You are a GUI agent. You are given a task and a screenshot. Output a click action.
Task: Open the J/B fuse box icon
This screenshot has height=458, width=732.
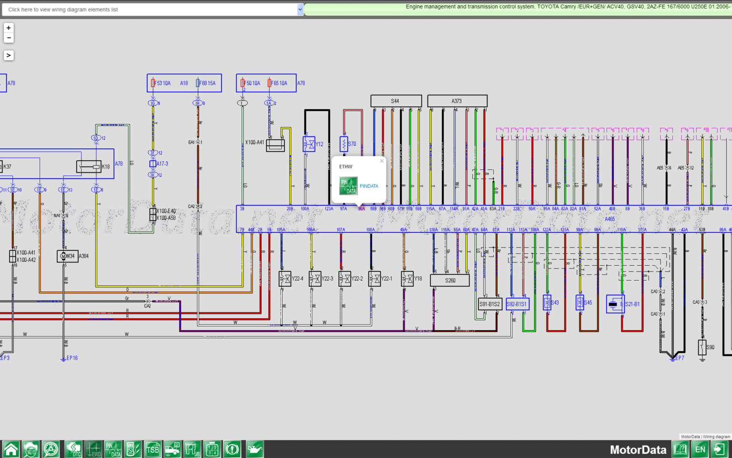click(x=193, y=449)
